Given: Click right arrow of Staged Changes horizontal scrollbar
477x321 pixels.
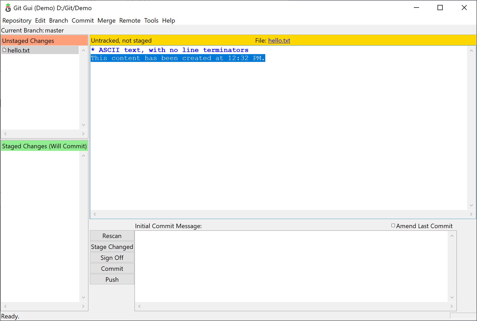Looking at the screenshot, I should [x=83, y=306].
